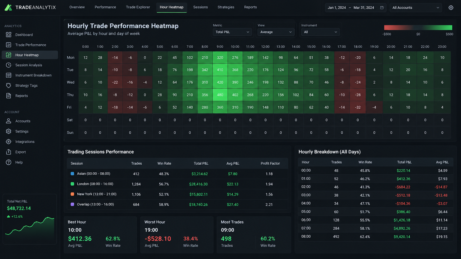Go to Instrument Breakdown in sidebar

[x=30, y=75]
